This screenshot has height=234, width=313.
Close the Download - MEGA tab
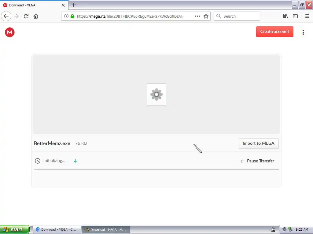point(63,5)
